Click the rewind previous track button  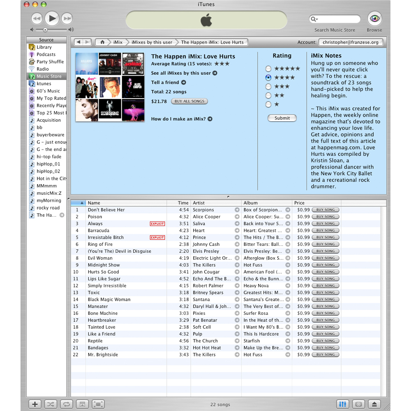coord(37,18)
